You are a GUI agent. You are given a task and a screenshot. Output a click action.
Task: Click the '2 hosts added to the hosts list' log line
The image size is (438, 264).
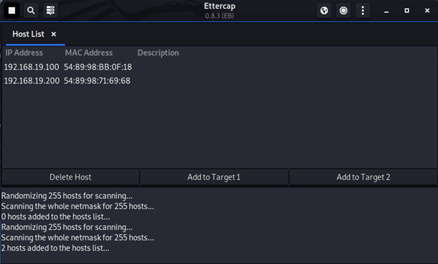(x=56, y=248)
